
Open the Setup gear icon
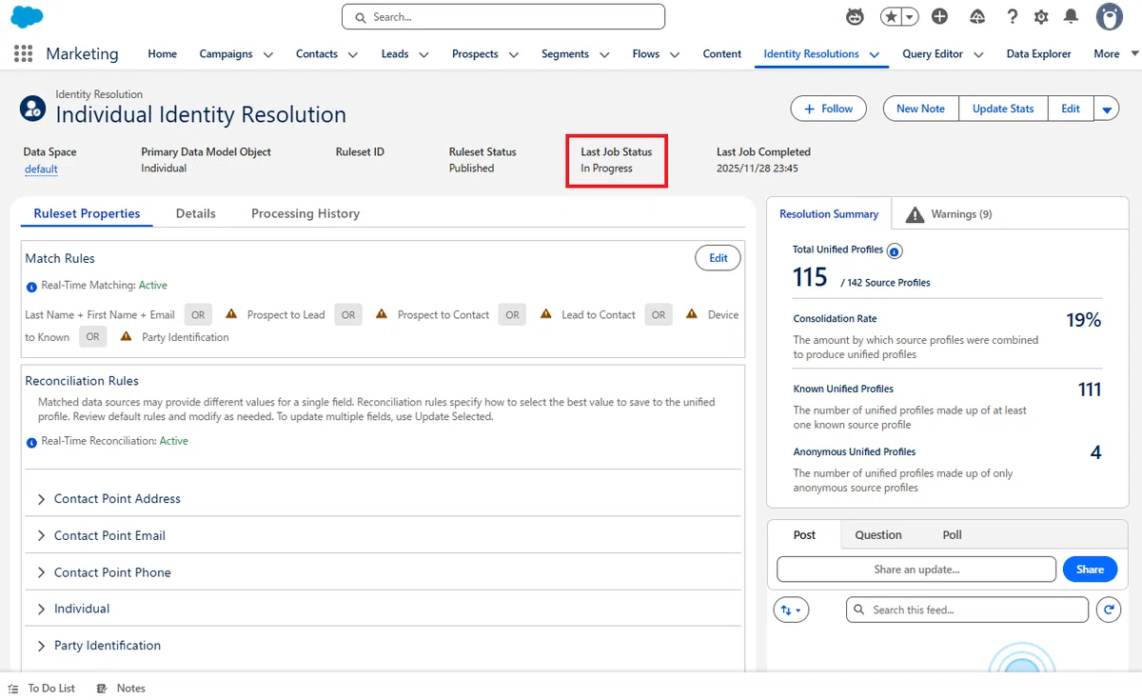point(1041,16)
